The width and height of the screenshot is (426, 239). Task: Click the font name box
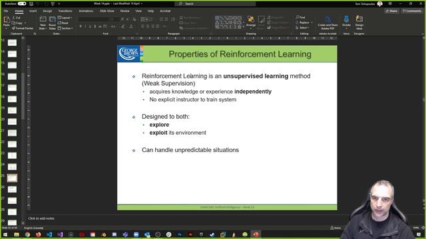click(x=94, y=19)
